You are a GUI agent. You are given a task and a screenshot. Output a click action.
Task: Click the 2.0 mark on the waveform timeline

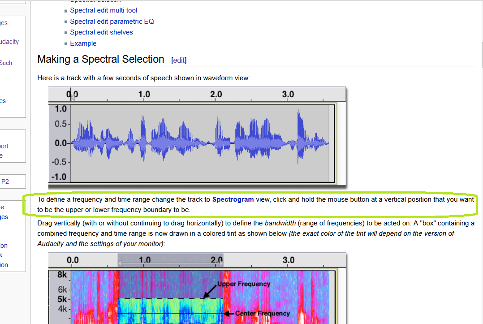point(216,94)
